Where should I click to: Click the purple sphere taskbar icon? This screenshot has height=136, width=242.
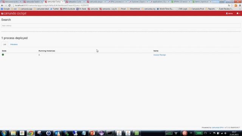click(x=101, y=133)
